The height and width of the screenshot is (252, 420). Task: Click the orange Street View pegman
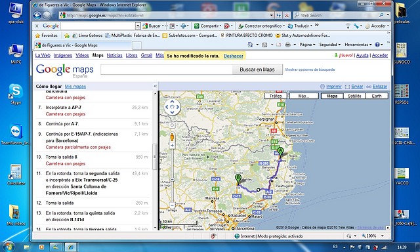(x=172, y=137)
